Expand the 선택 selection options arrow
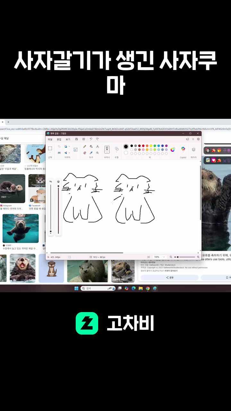The width and height of the screenshot is (231, 411). click(x=50, y=153)
